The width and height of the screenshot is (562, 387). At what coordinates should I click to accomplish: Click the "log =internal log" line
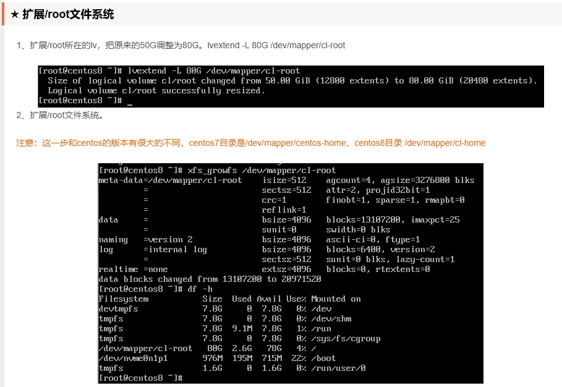click(266, 249)
